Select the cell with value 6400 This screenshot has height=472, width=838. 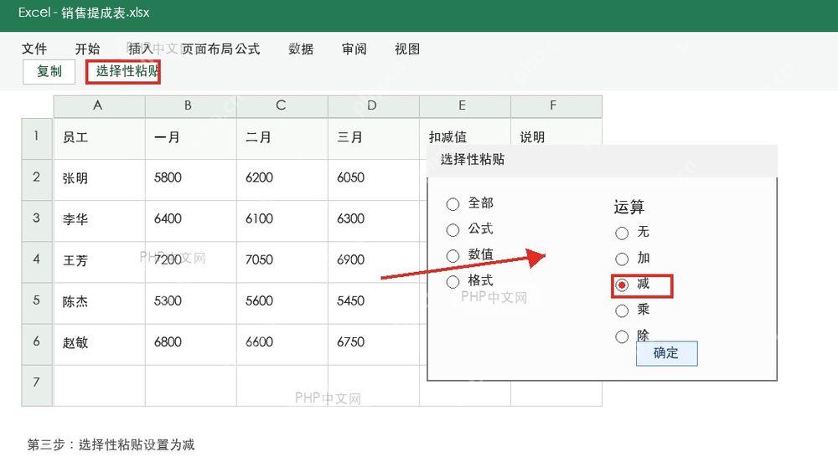coord(191,220)
